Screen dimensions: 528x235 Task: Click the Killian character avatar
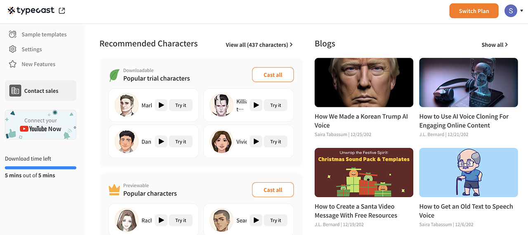222,105
